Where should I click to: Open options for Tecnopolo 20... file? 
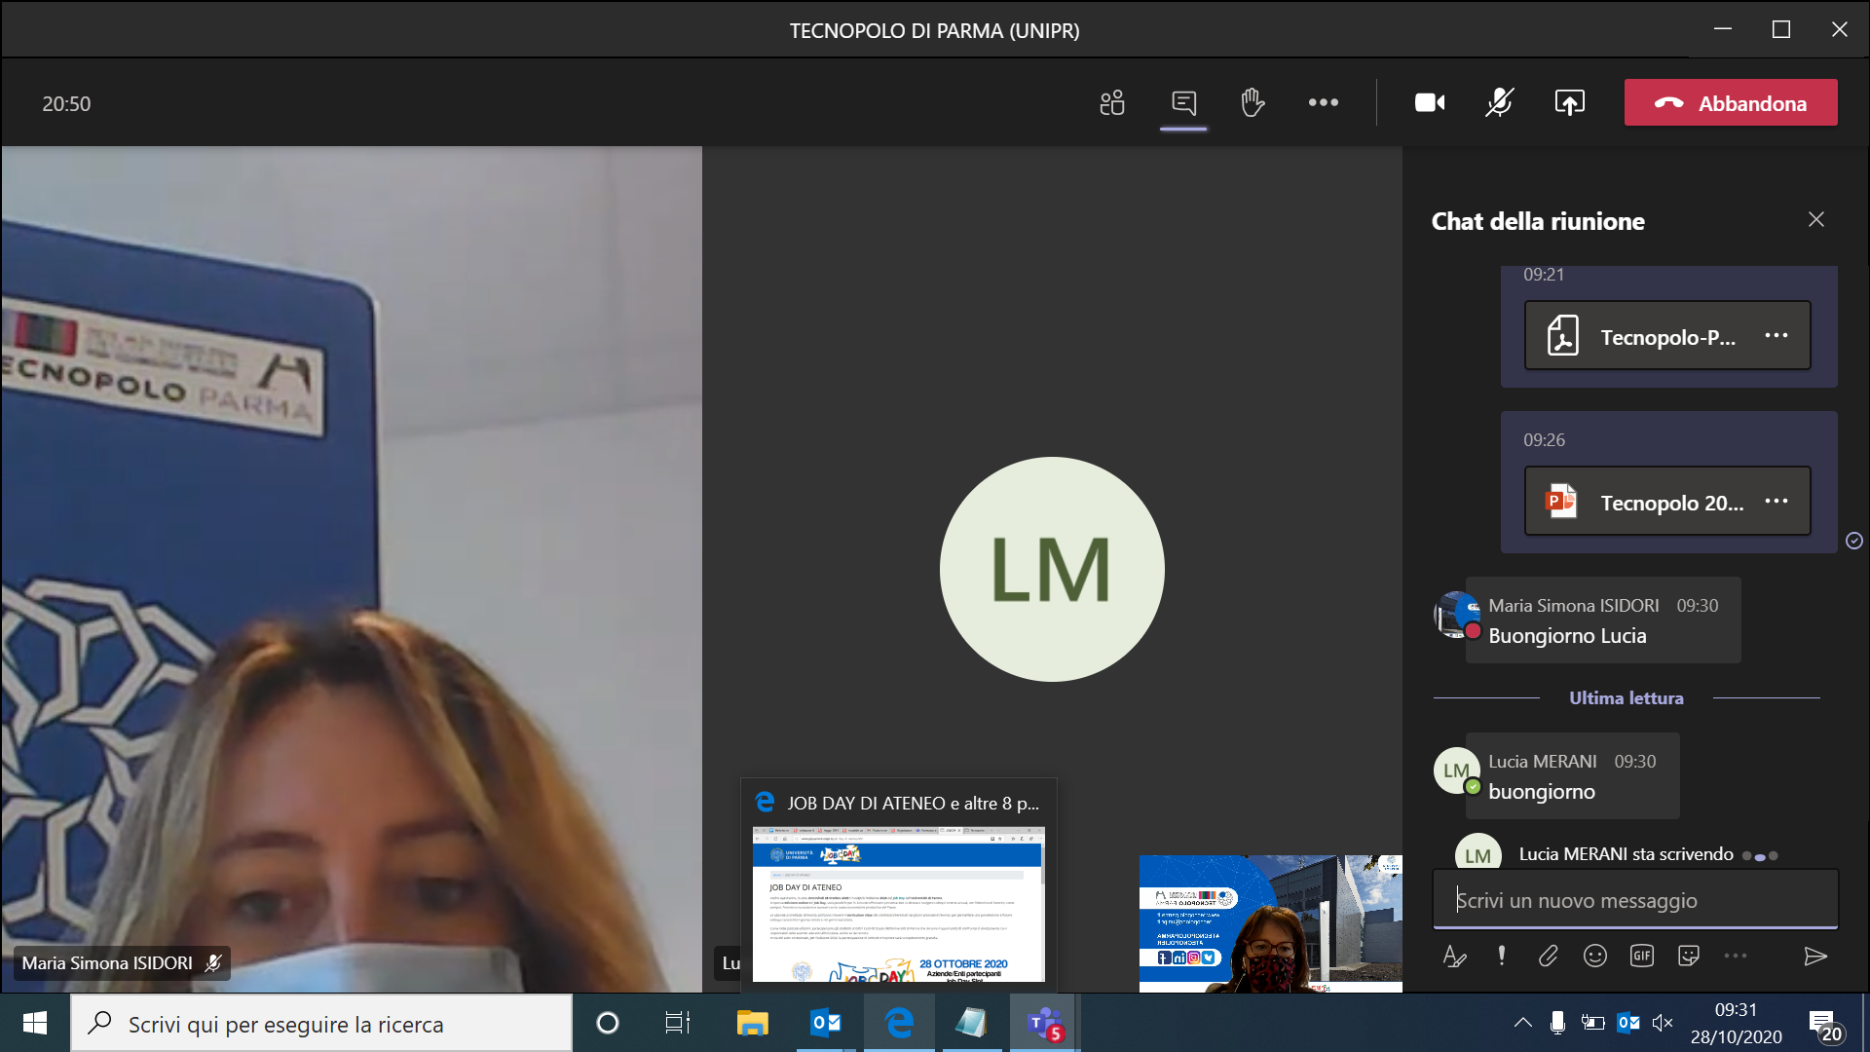click(1776, 502)
